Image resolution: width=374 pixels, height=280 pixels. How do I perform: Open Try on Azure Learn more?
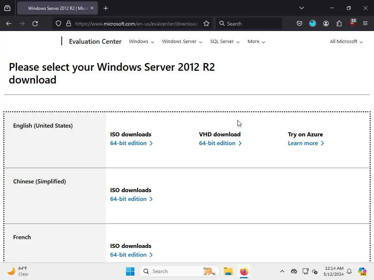pyautogui.click(x=306, y=143)
